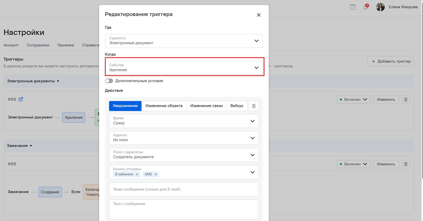
Task: Click Elena Izyurova's profile avatar
Action: click(380, 7)
